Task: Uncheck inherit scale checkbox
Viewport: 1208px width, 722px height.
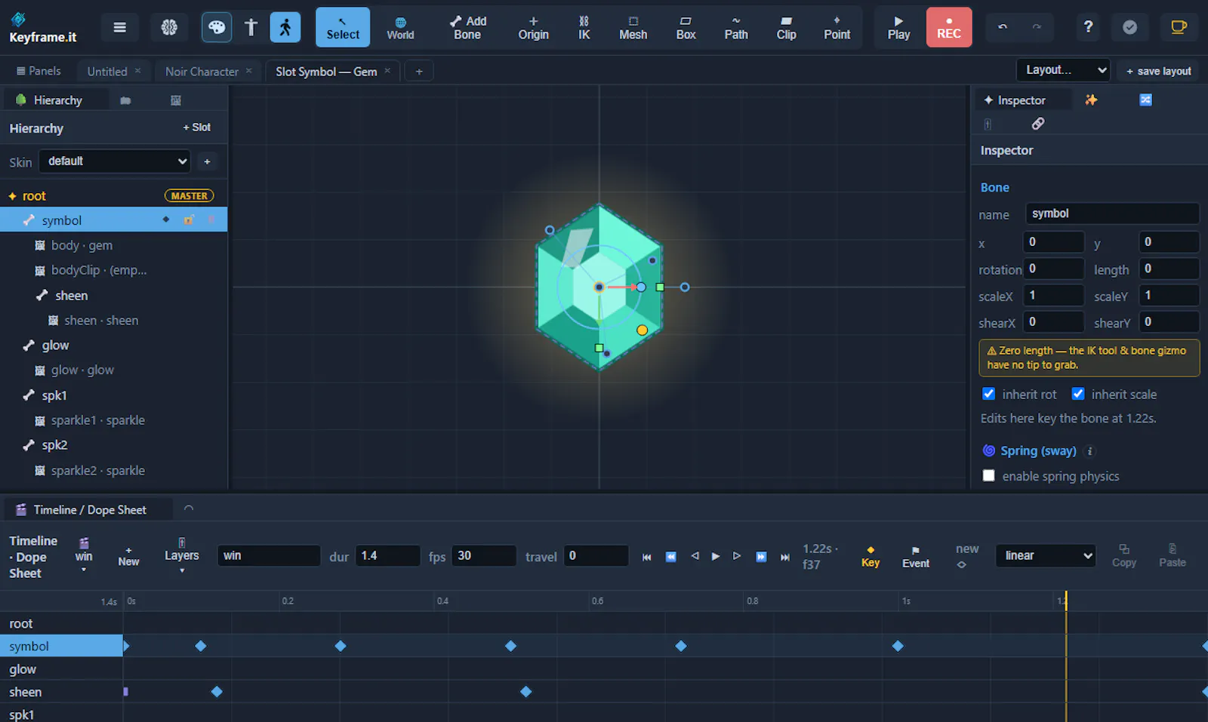Action: coord(1078,394)
